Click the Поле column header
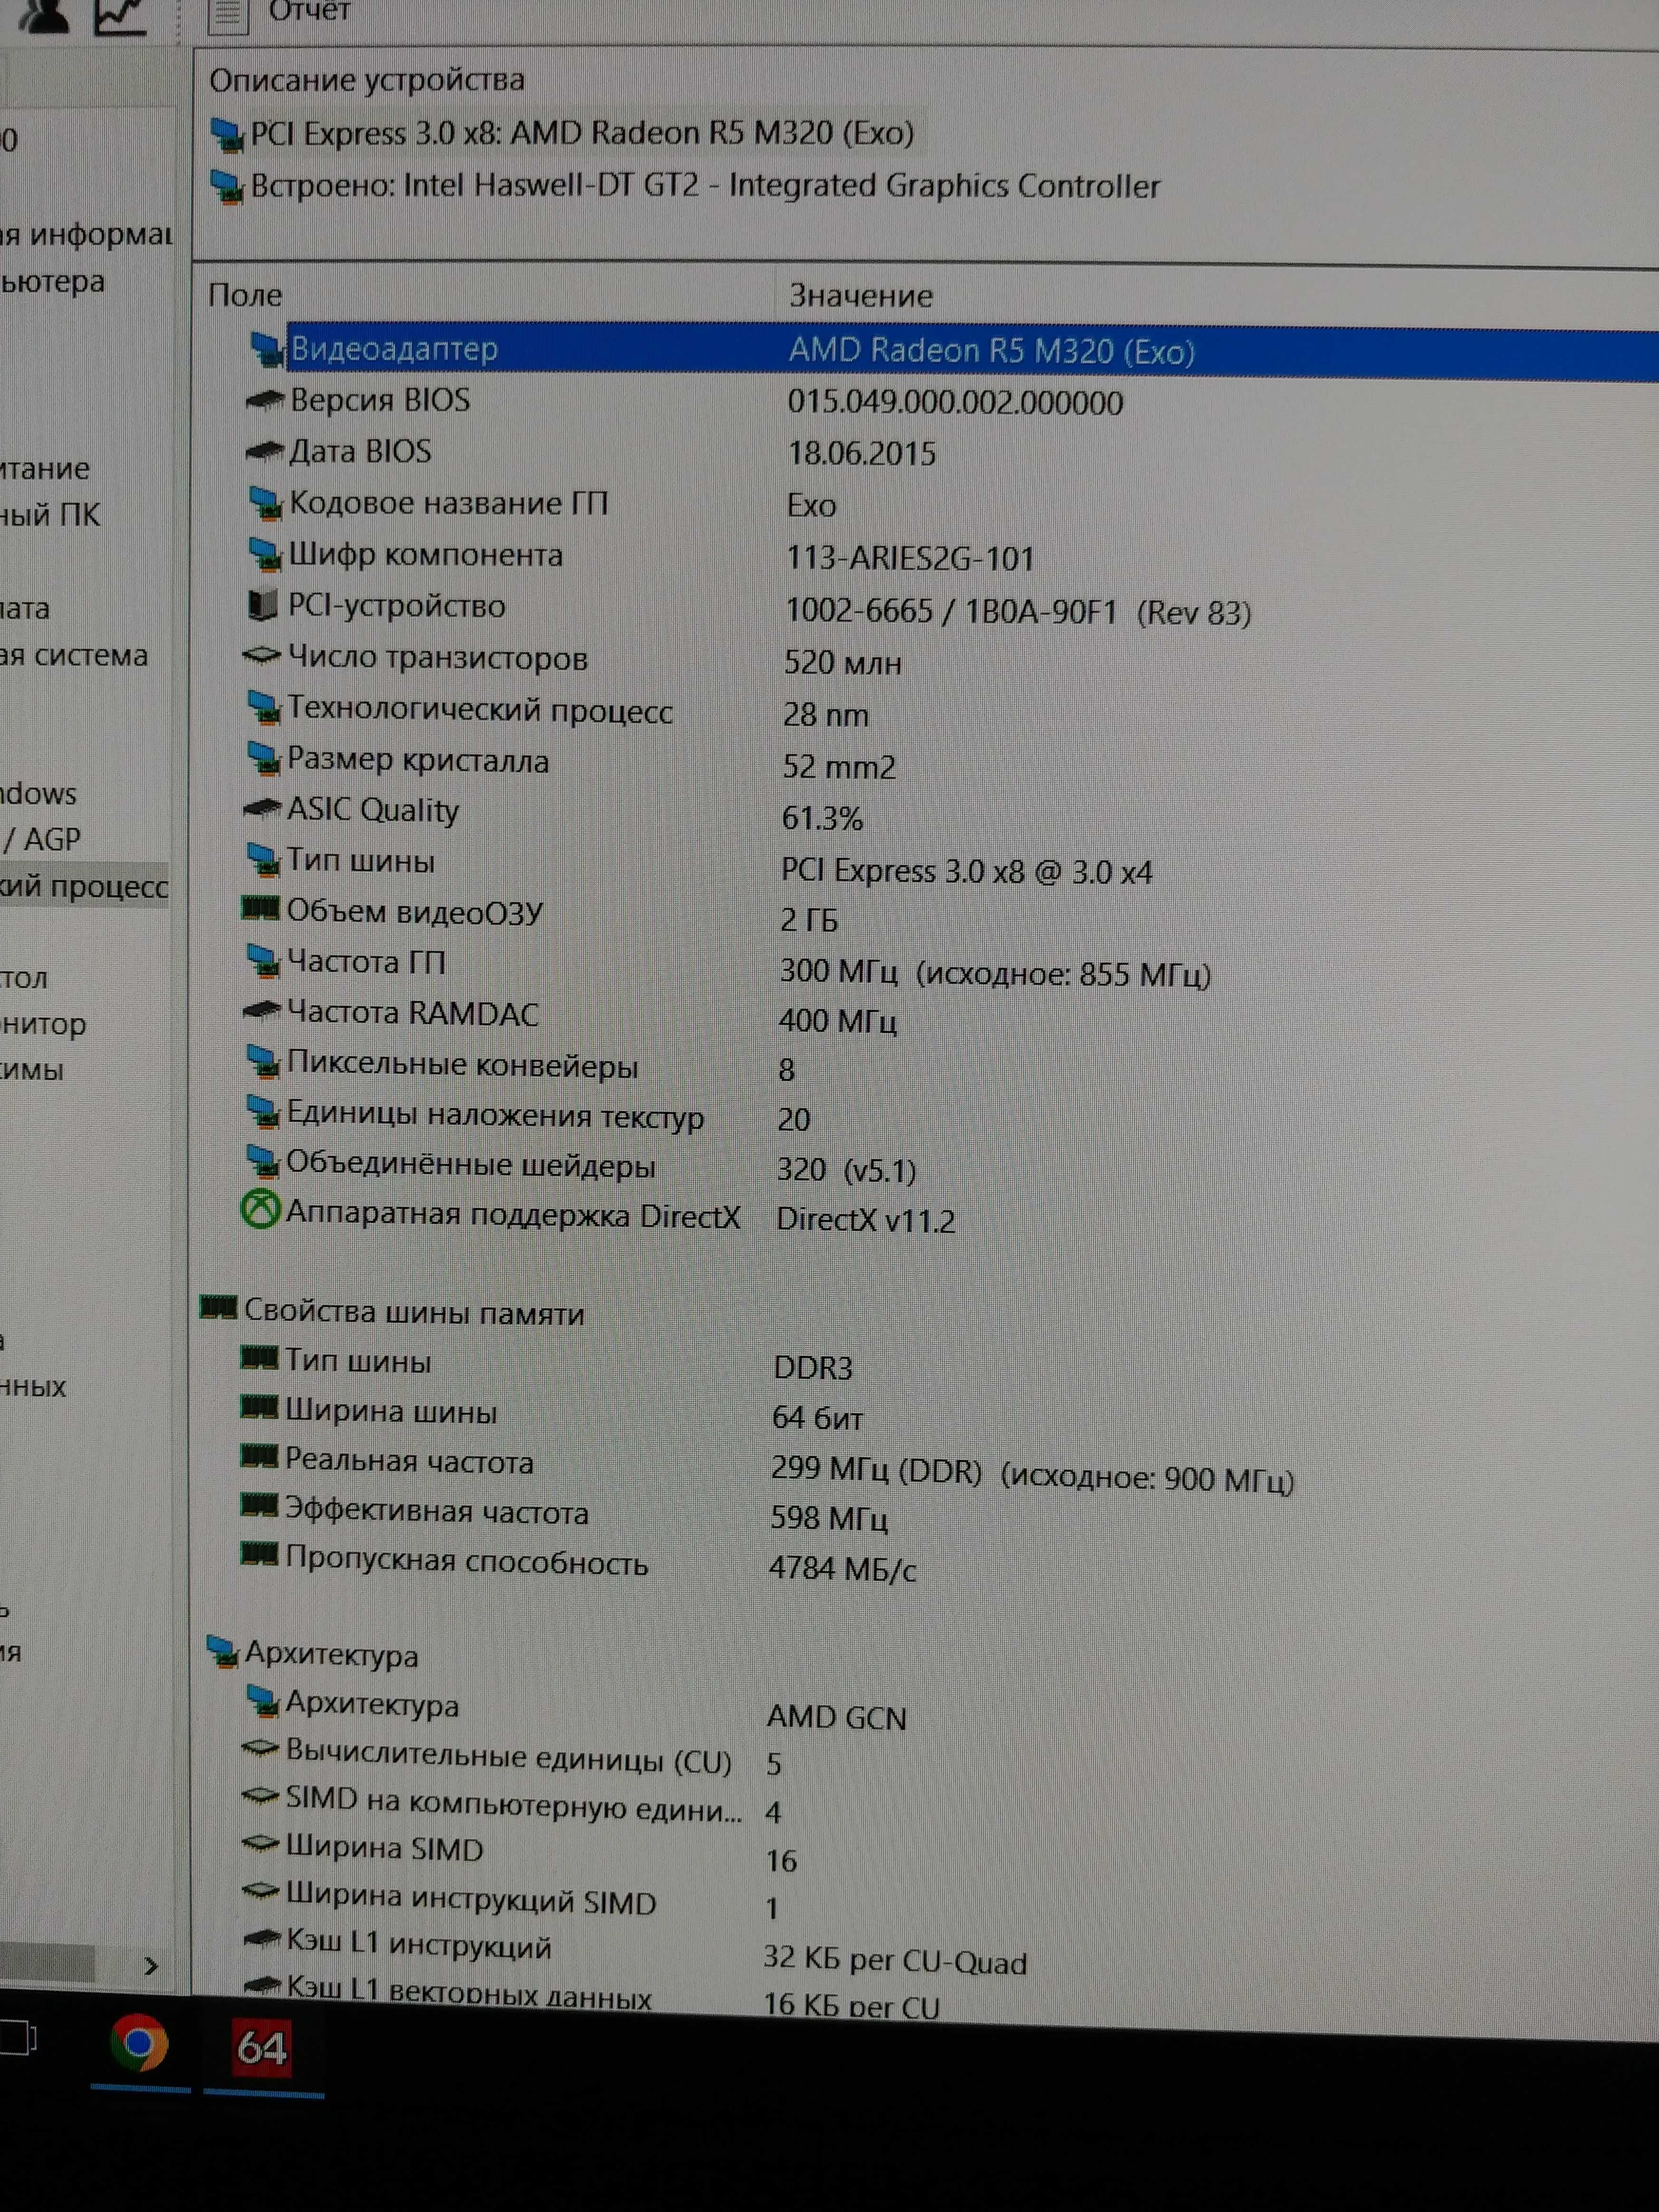This screenshot has width=1659, height=2212. 245,295
